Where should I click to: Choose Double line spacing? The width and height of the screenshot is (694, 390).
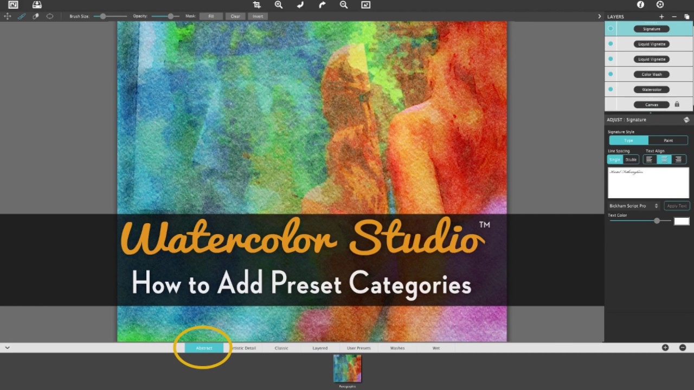coord(631,160)
